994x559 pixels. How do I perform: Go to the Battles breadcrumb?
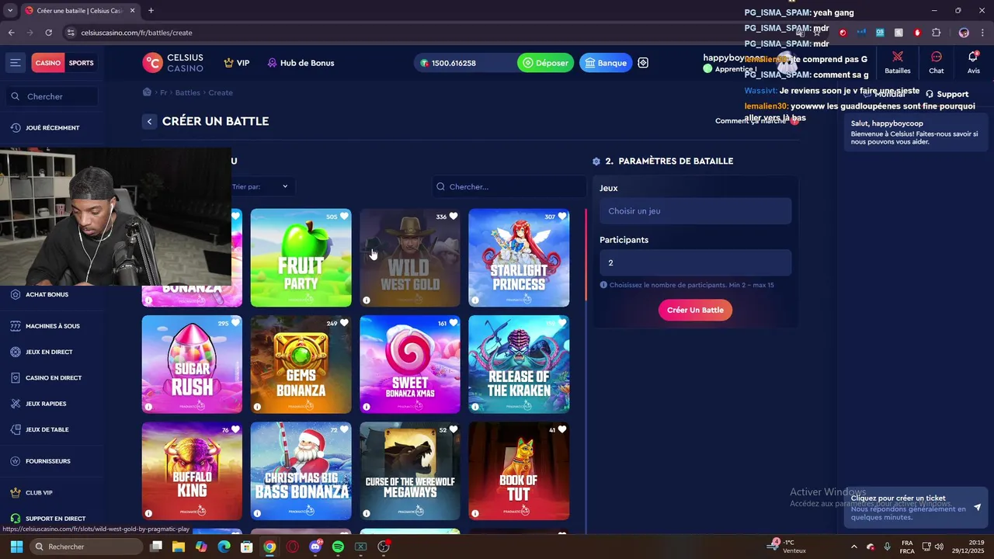(188, 92)
